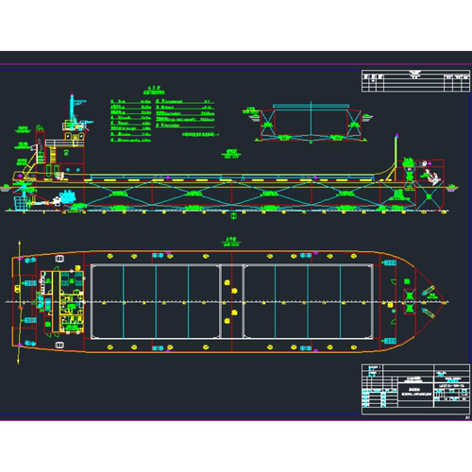Click the principal particulars heading text
This screenshot has height=472, width=472.
coord(154,91)
